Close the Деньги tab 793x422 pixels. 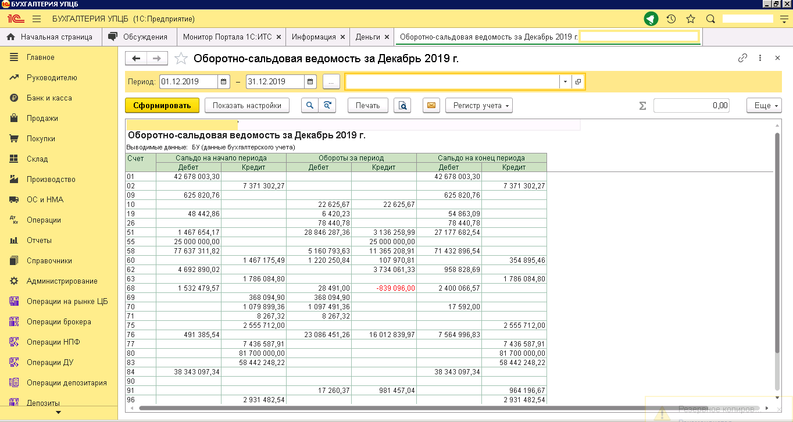(x=387, y=37)
